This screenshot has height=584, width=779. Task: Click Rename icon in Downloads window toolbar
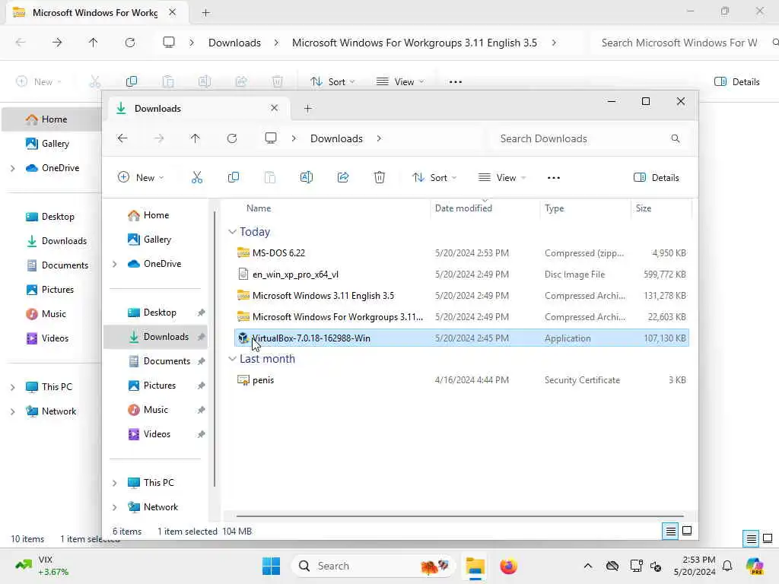click(x=307, y=177)
